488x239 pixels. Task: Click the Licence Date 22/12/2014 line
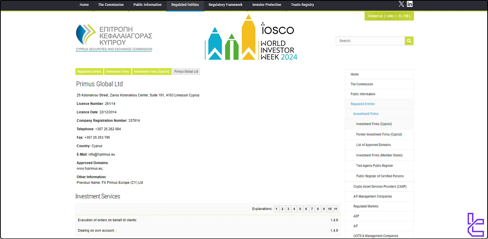(x=97, y=112)
